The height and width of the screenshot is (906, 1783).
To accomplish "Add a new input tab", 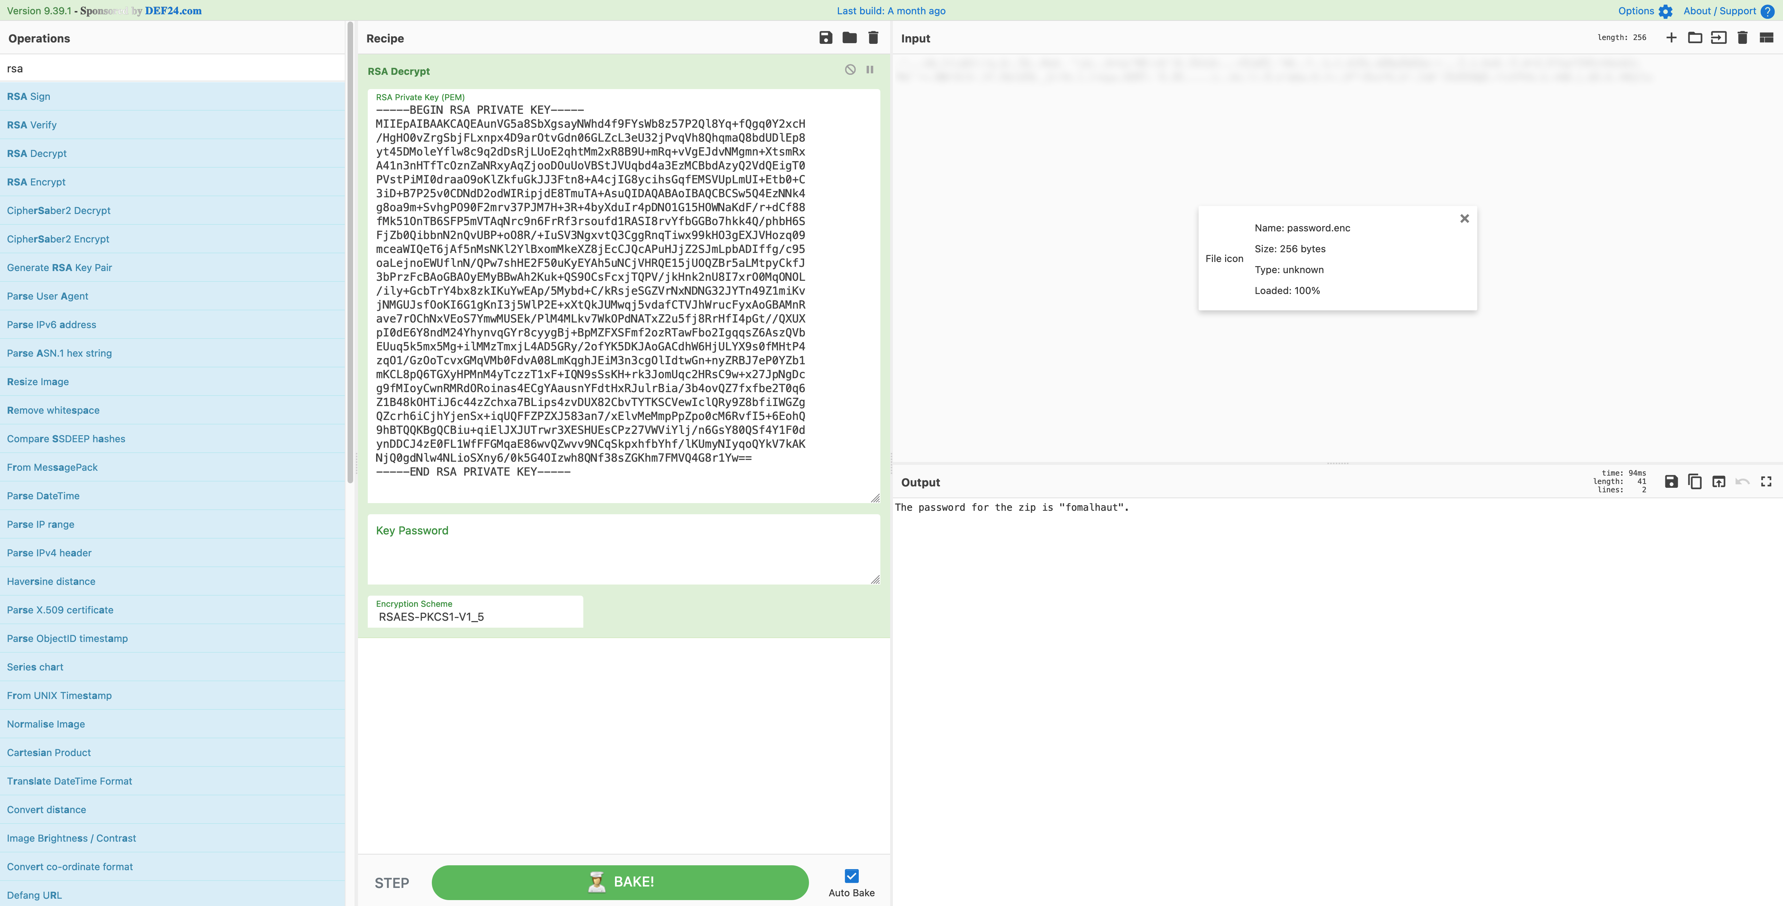I will click(x=1671, y=37).
